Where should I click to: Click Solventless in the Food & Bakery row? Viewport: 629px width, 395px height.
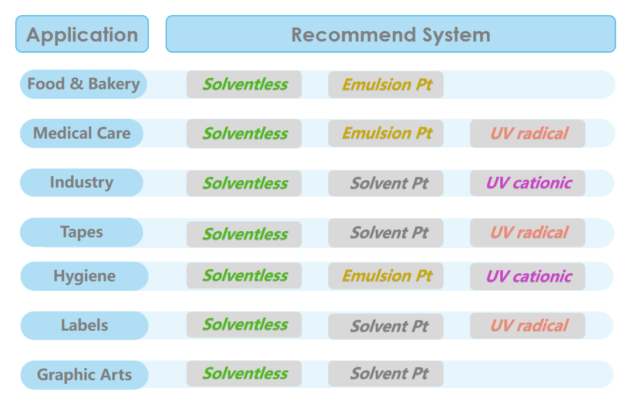pyautogui.click(x=244, y=84)
